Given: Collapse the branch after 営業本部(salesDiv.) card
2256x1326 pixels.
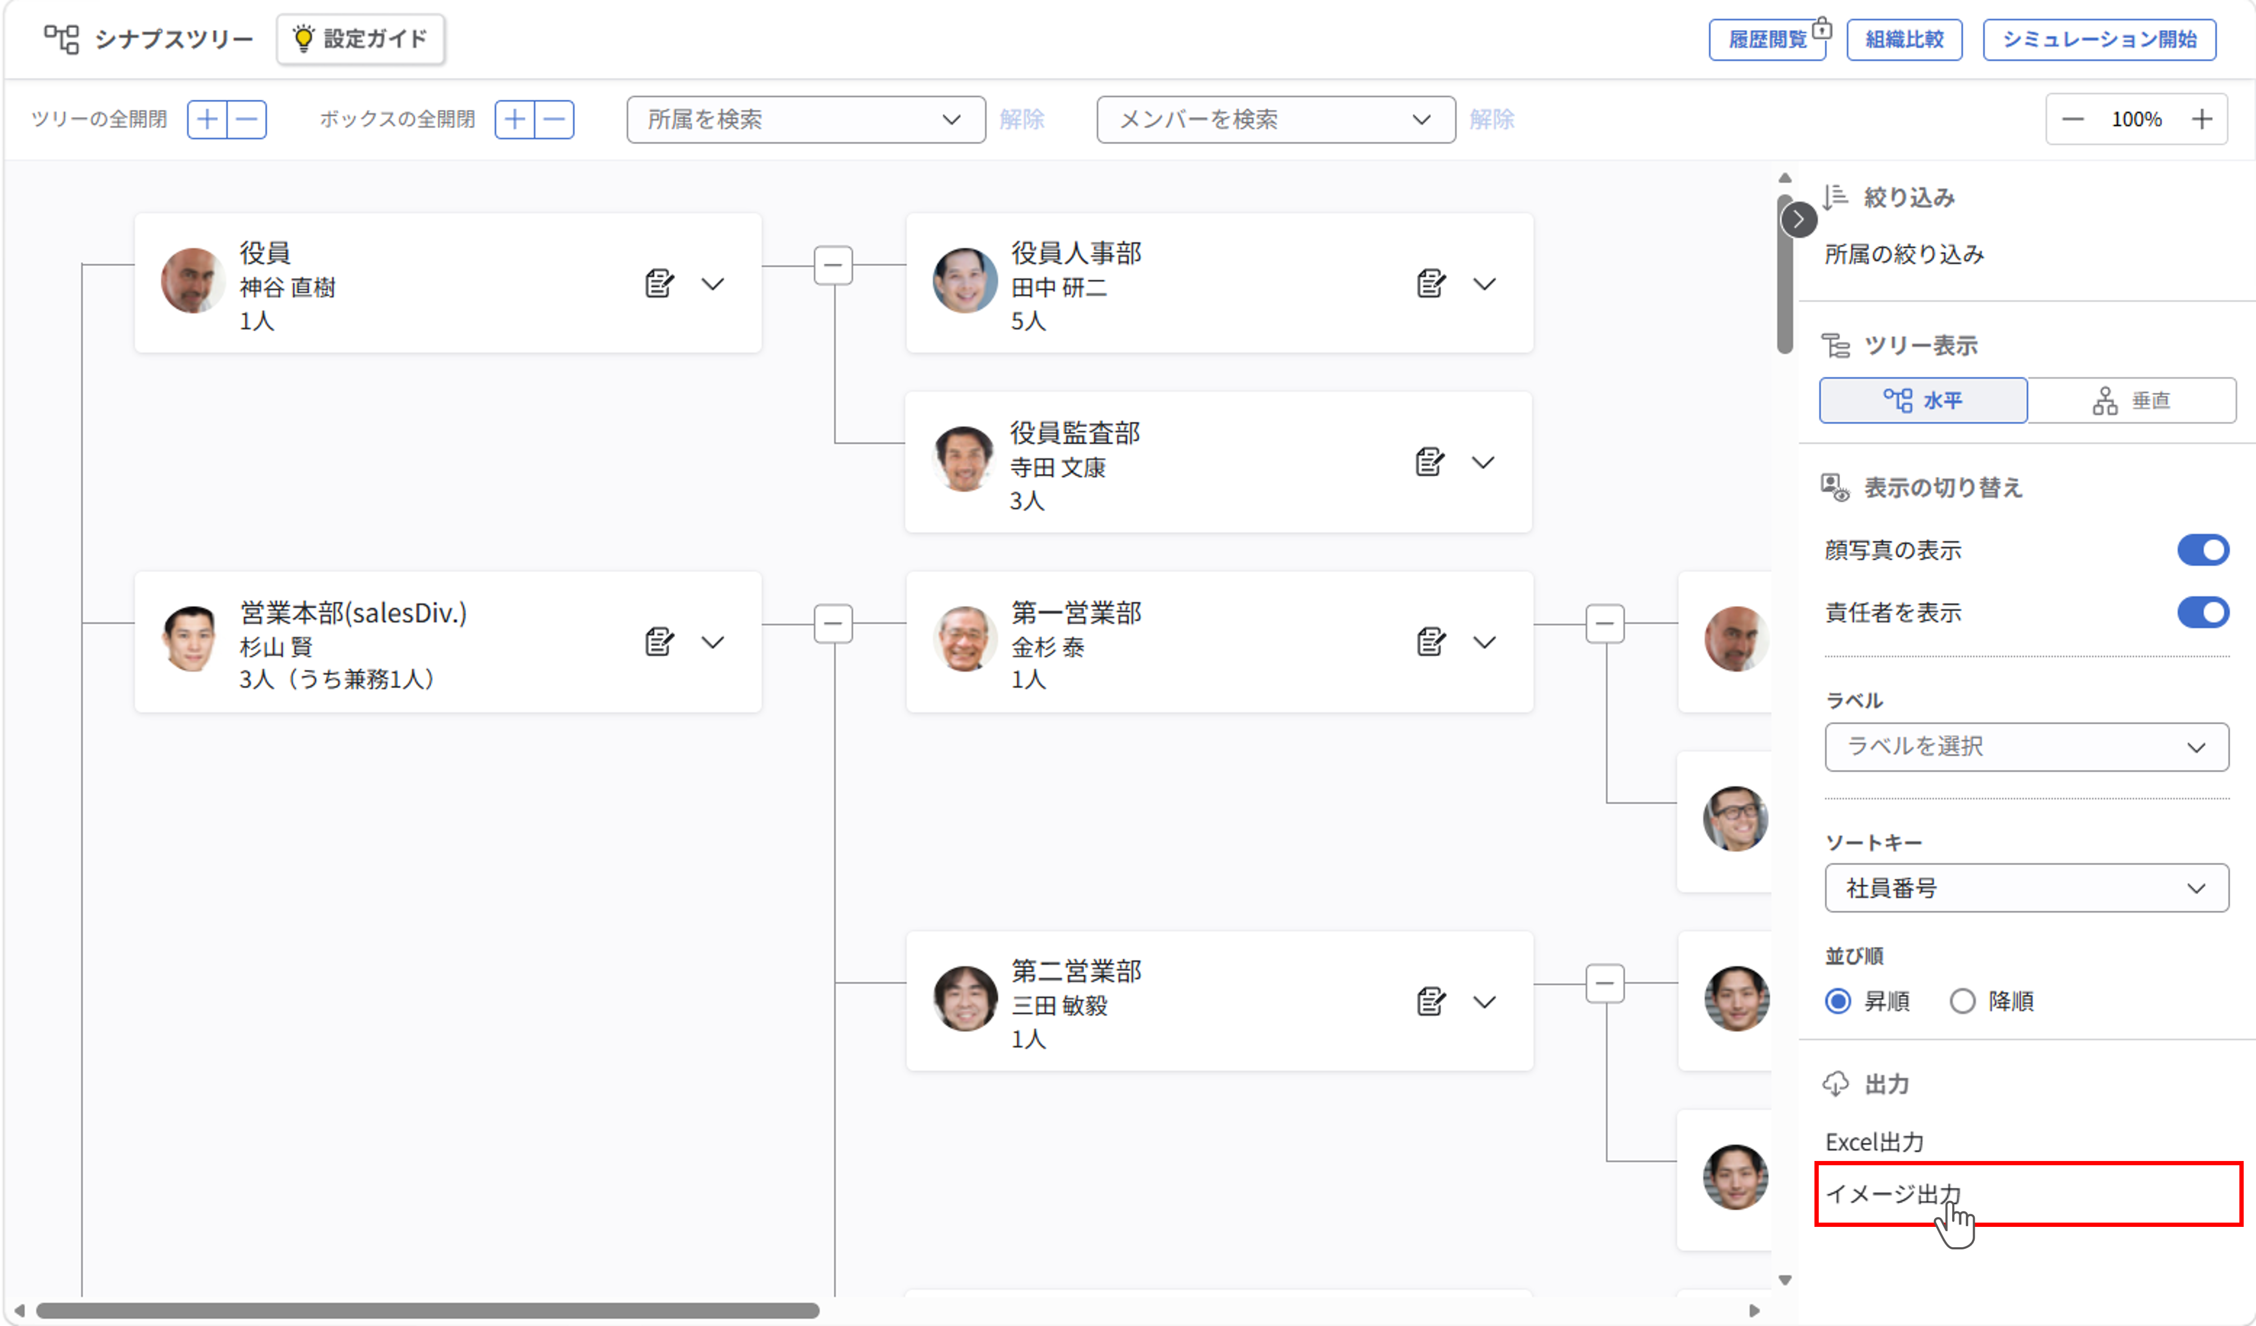Looking at the screenshot, I should [x=833, y=623].
